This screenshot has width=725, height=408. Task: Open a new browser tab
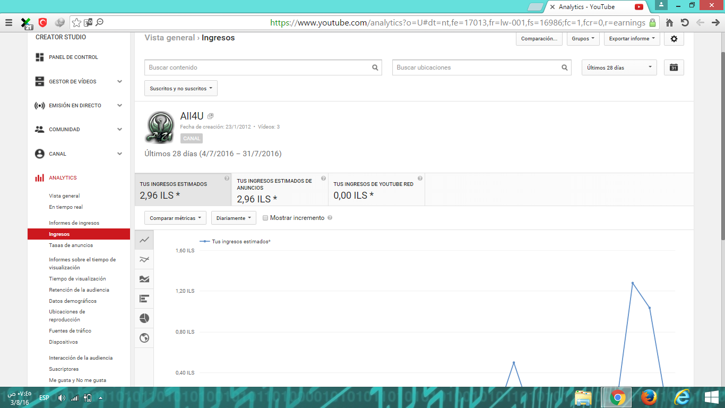[536, 7]
